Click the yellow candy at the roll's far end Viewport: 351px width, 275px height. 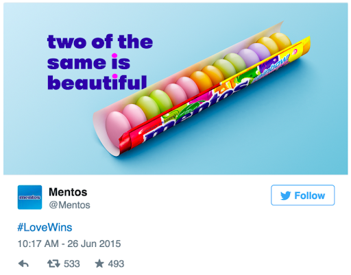(x=280, y=41)
